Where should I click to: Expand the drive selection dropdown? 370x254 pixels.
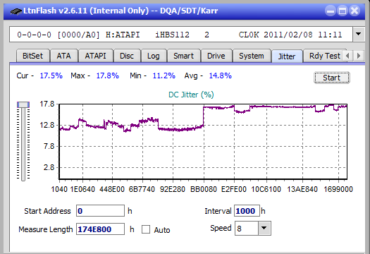point(359,35)
